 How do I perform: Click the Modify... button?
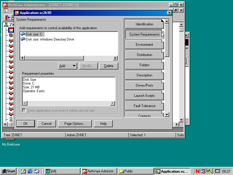[88, 66]
